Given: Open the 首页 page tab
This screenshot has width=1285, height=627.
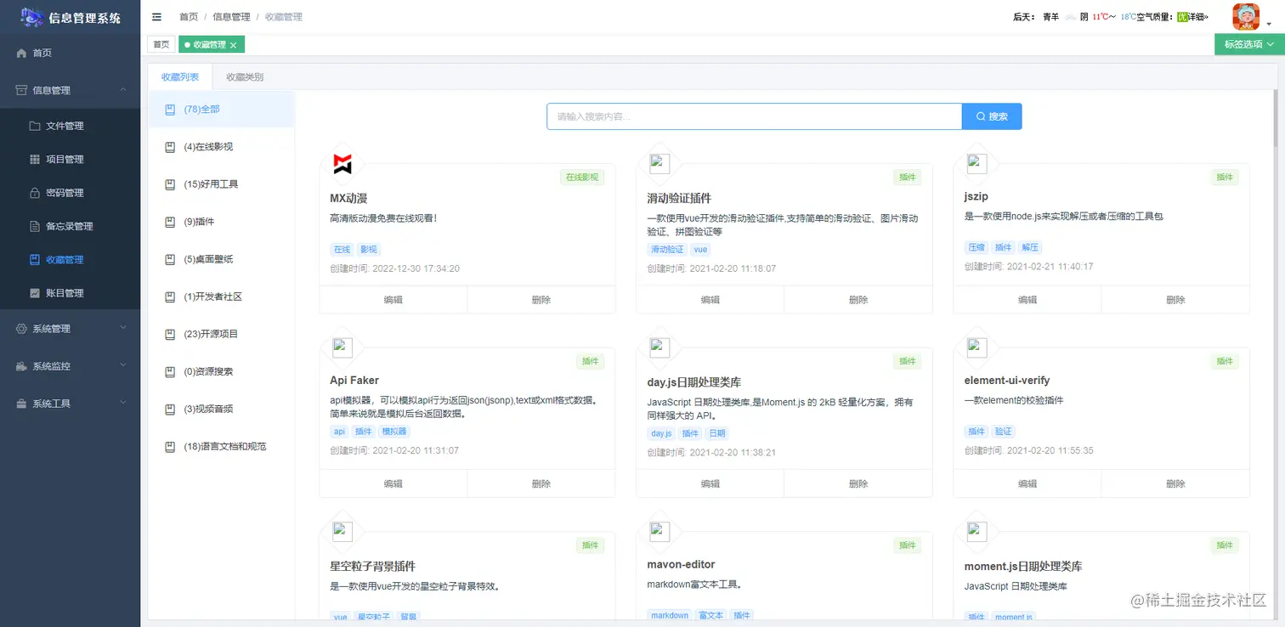Looking at the screenshot, I should (x=161, y=44).
